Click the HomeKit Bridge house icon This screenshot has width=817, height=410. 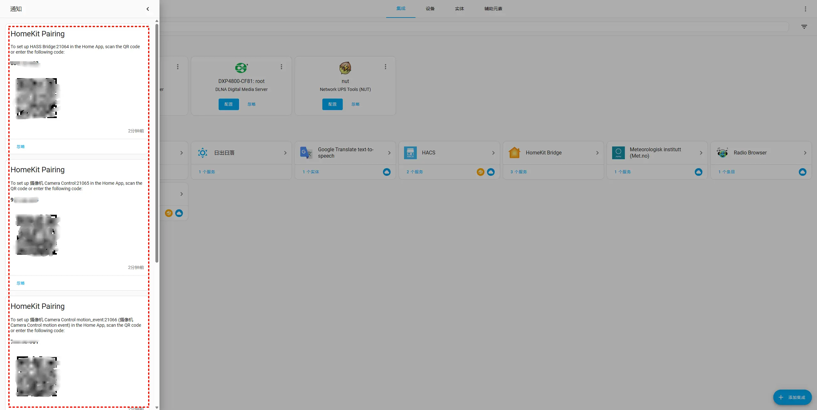(514, 153)
